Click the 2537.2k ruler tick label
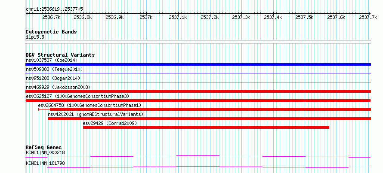 point(210,18)
